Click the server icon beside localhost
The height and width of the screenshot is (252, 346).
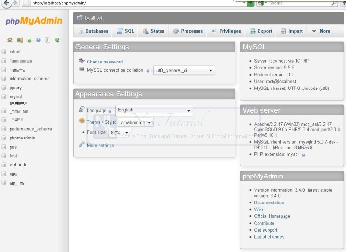(80, 18)
